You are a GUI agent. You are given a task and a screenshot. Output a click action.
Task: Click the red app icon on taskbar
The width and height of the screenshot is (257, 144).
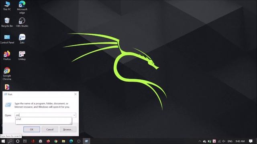click(x=33, y=141)
